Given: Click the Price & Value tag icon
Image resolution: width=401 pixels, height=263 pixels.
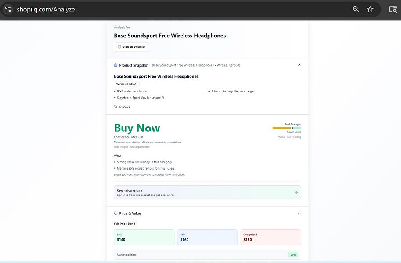Looking at the screenshot, I should 115,213.
